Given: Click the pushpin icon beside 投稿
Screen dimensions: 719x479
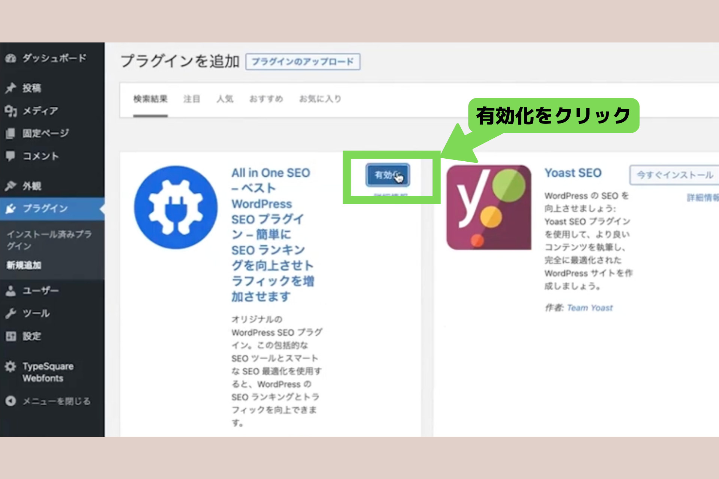Looking at the screenshot, I should coord(10,88).
